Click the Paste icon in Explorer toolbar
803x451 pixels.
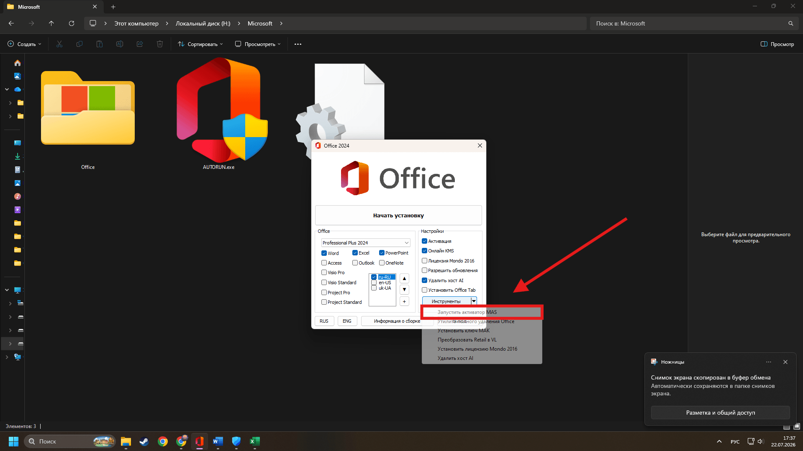tap(100, 44)
